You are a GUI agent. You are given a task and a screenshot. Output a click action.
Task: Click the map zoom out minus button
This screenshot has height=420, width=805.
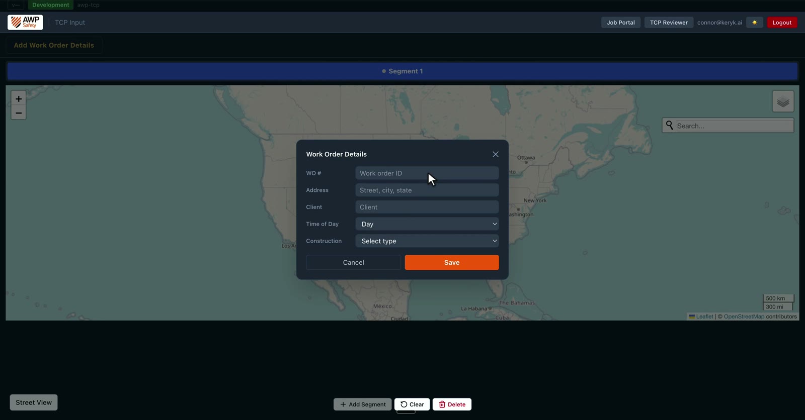(19, 113)
